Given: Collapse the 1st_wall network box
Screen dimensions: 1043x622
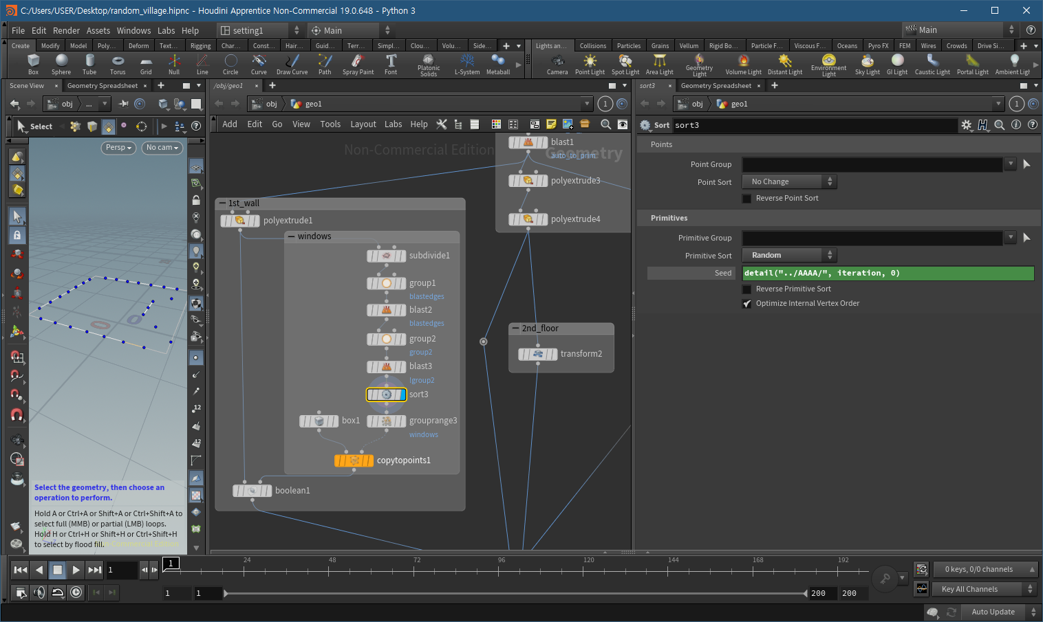Looking at the screenshot, I should [x=222, y=203].
